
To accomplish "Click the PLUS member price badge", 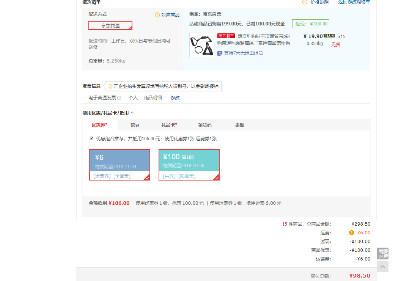I will (329, 36).
